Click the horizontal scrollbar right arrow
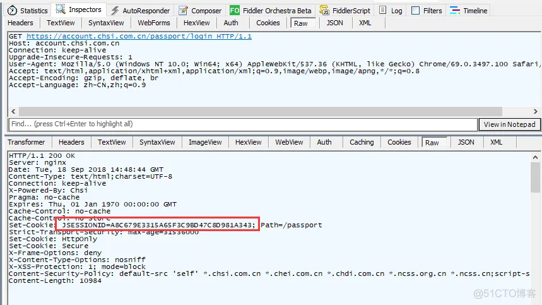The image size is (542, 305). [x=536, y=111]
